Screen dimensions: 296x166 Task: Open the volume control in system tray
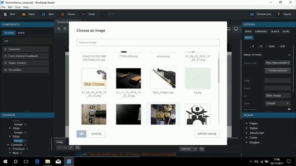click(256, 161)
